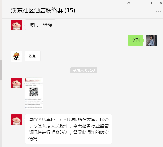The width and height of the screenshot is (163, 147).
Task: Maximize the WeChat chat window
Action: tap(150, 3)
